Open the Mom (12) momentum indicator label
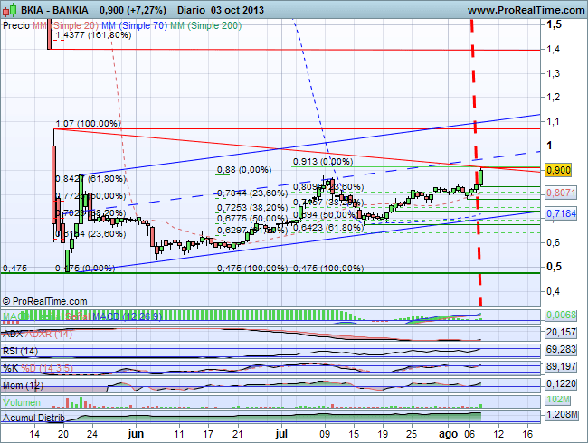This screenshot has height=443, width=588. point(23,385)
